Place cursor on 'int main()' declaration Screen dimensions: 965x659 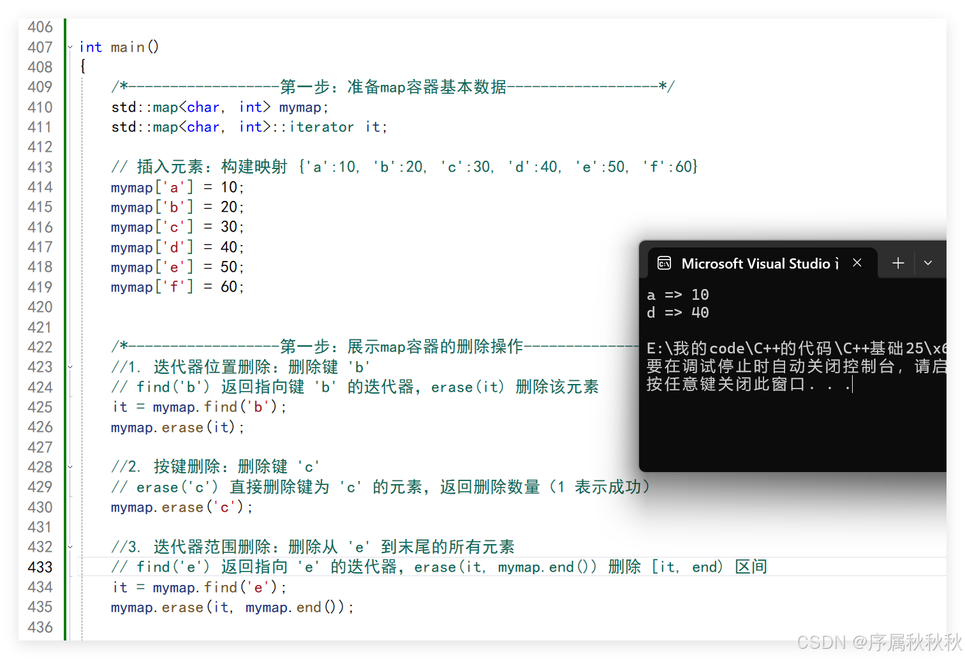coord(119,47)
